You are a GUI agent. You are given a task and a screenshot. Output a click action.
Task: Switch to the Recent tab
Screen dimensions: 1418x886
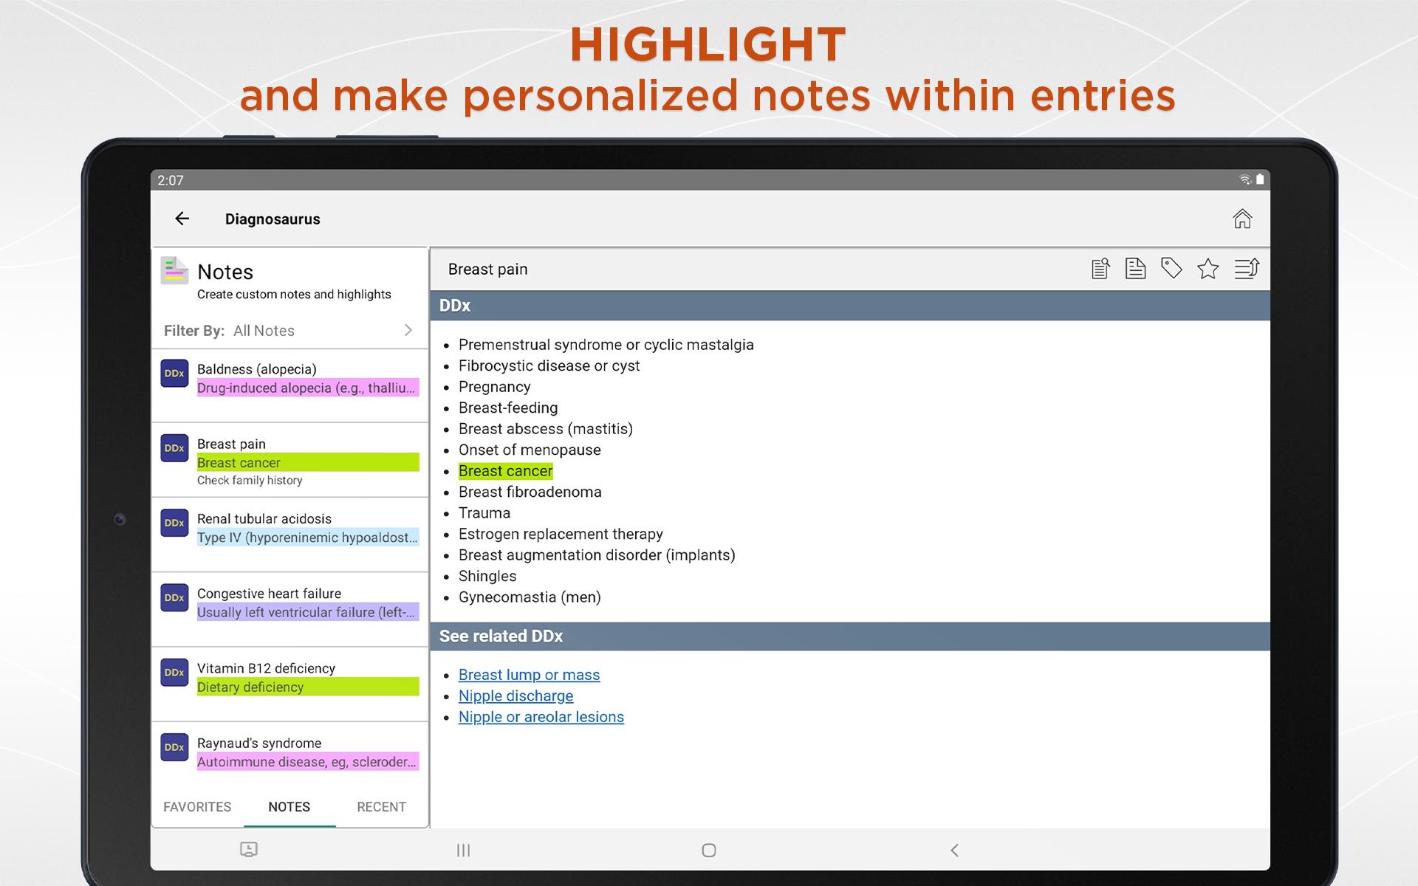(x=381, y=807)
